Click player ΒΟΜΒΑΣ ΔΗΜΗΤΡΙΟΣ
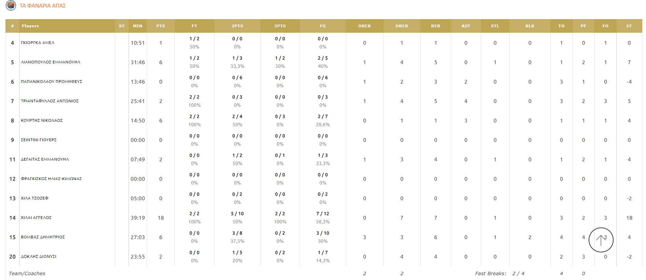Image resolution: width=646 pixels, height=280 pixels. 43,237
